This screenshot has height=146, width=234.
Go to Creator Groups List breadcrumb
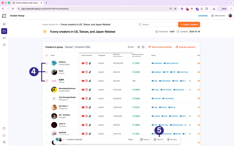50,25
